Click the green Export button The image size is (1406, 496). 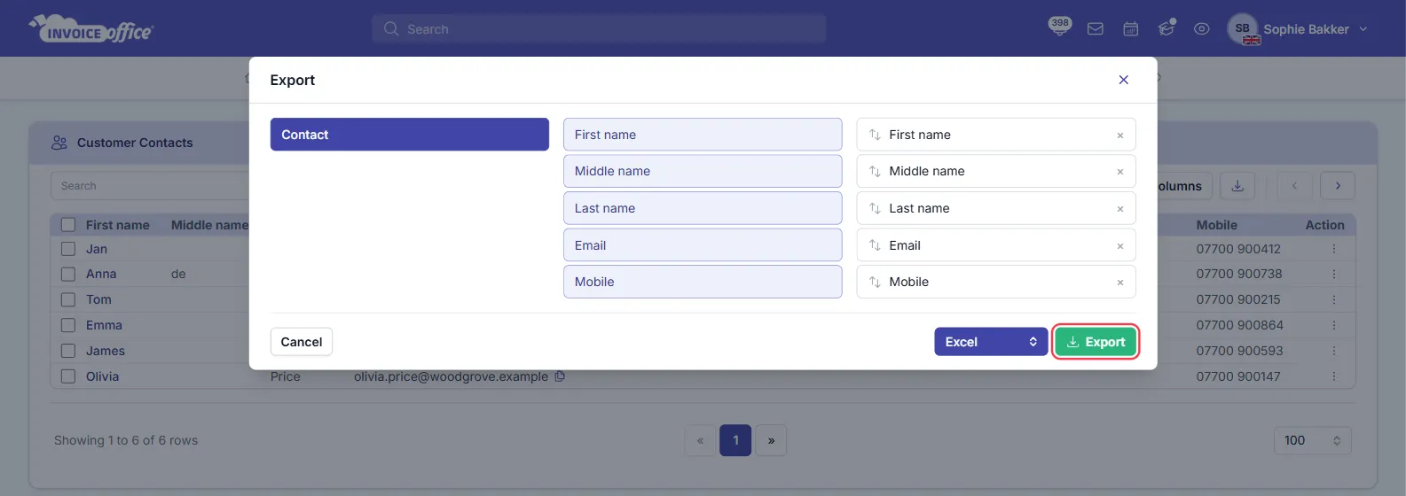click(1096, 342)
